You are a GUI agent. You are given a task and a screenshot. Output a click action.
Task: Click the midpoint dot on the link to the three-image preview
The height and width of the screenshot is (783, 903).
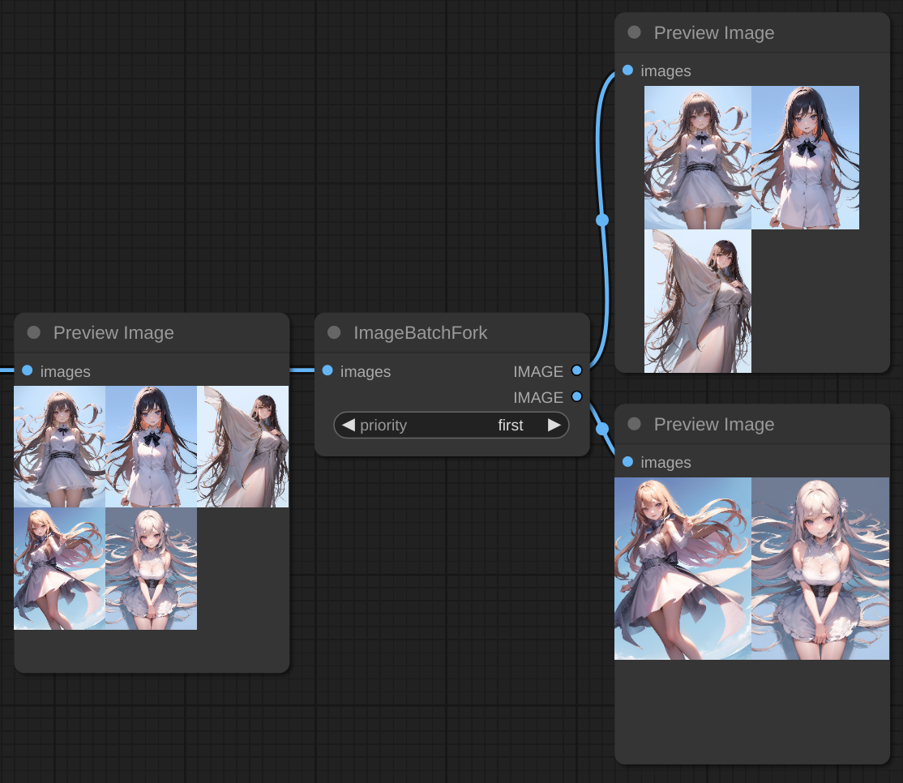(601, 220)
